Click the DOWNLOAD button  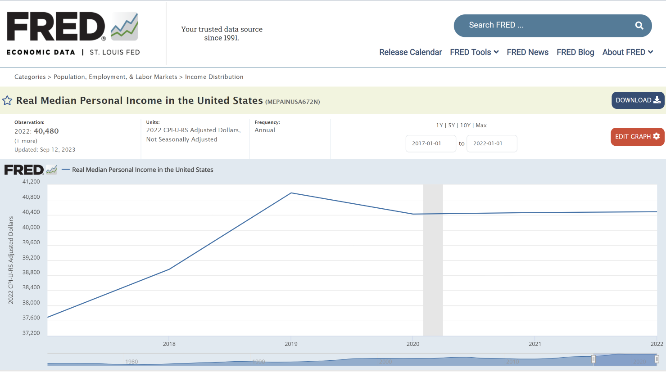pos(638,100)
